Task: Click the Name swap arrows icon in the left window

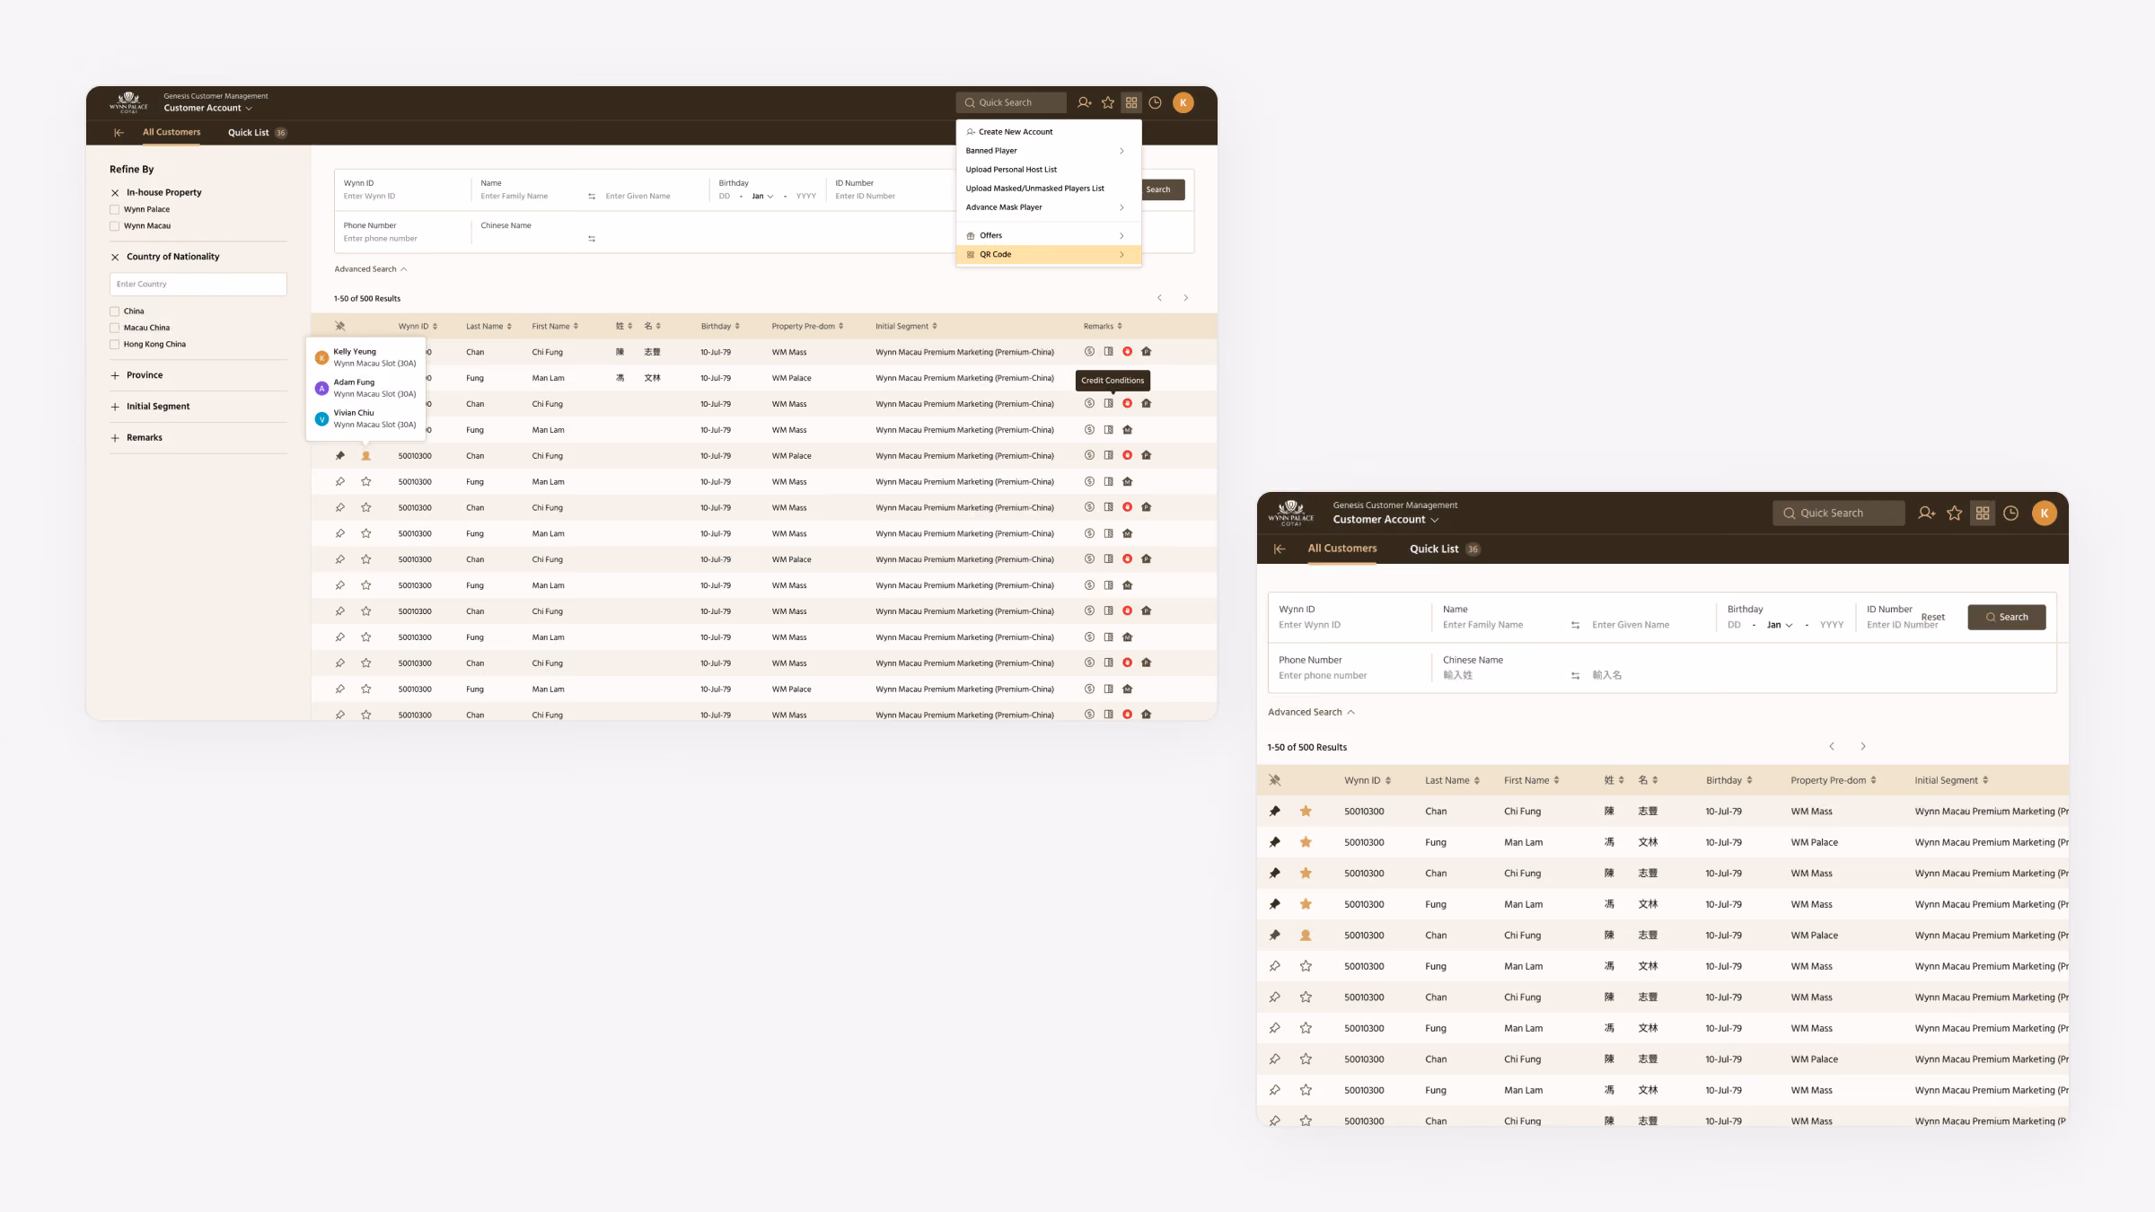Action: coord(592,197)
